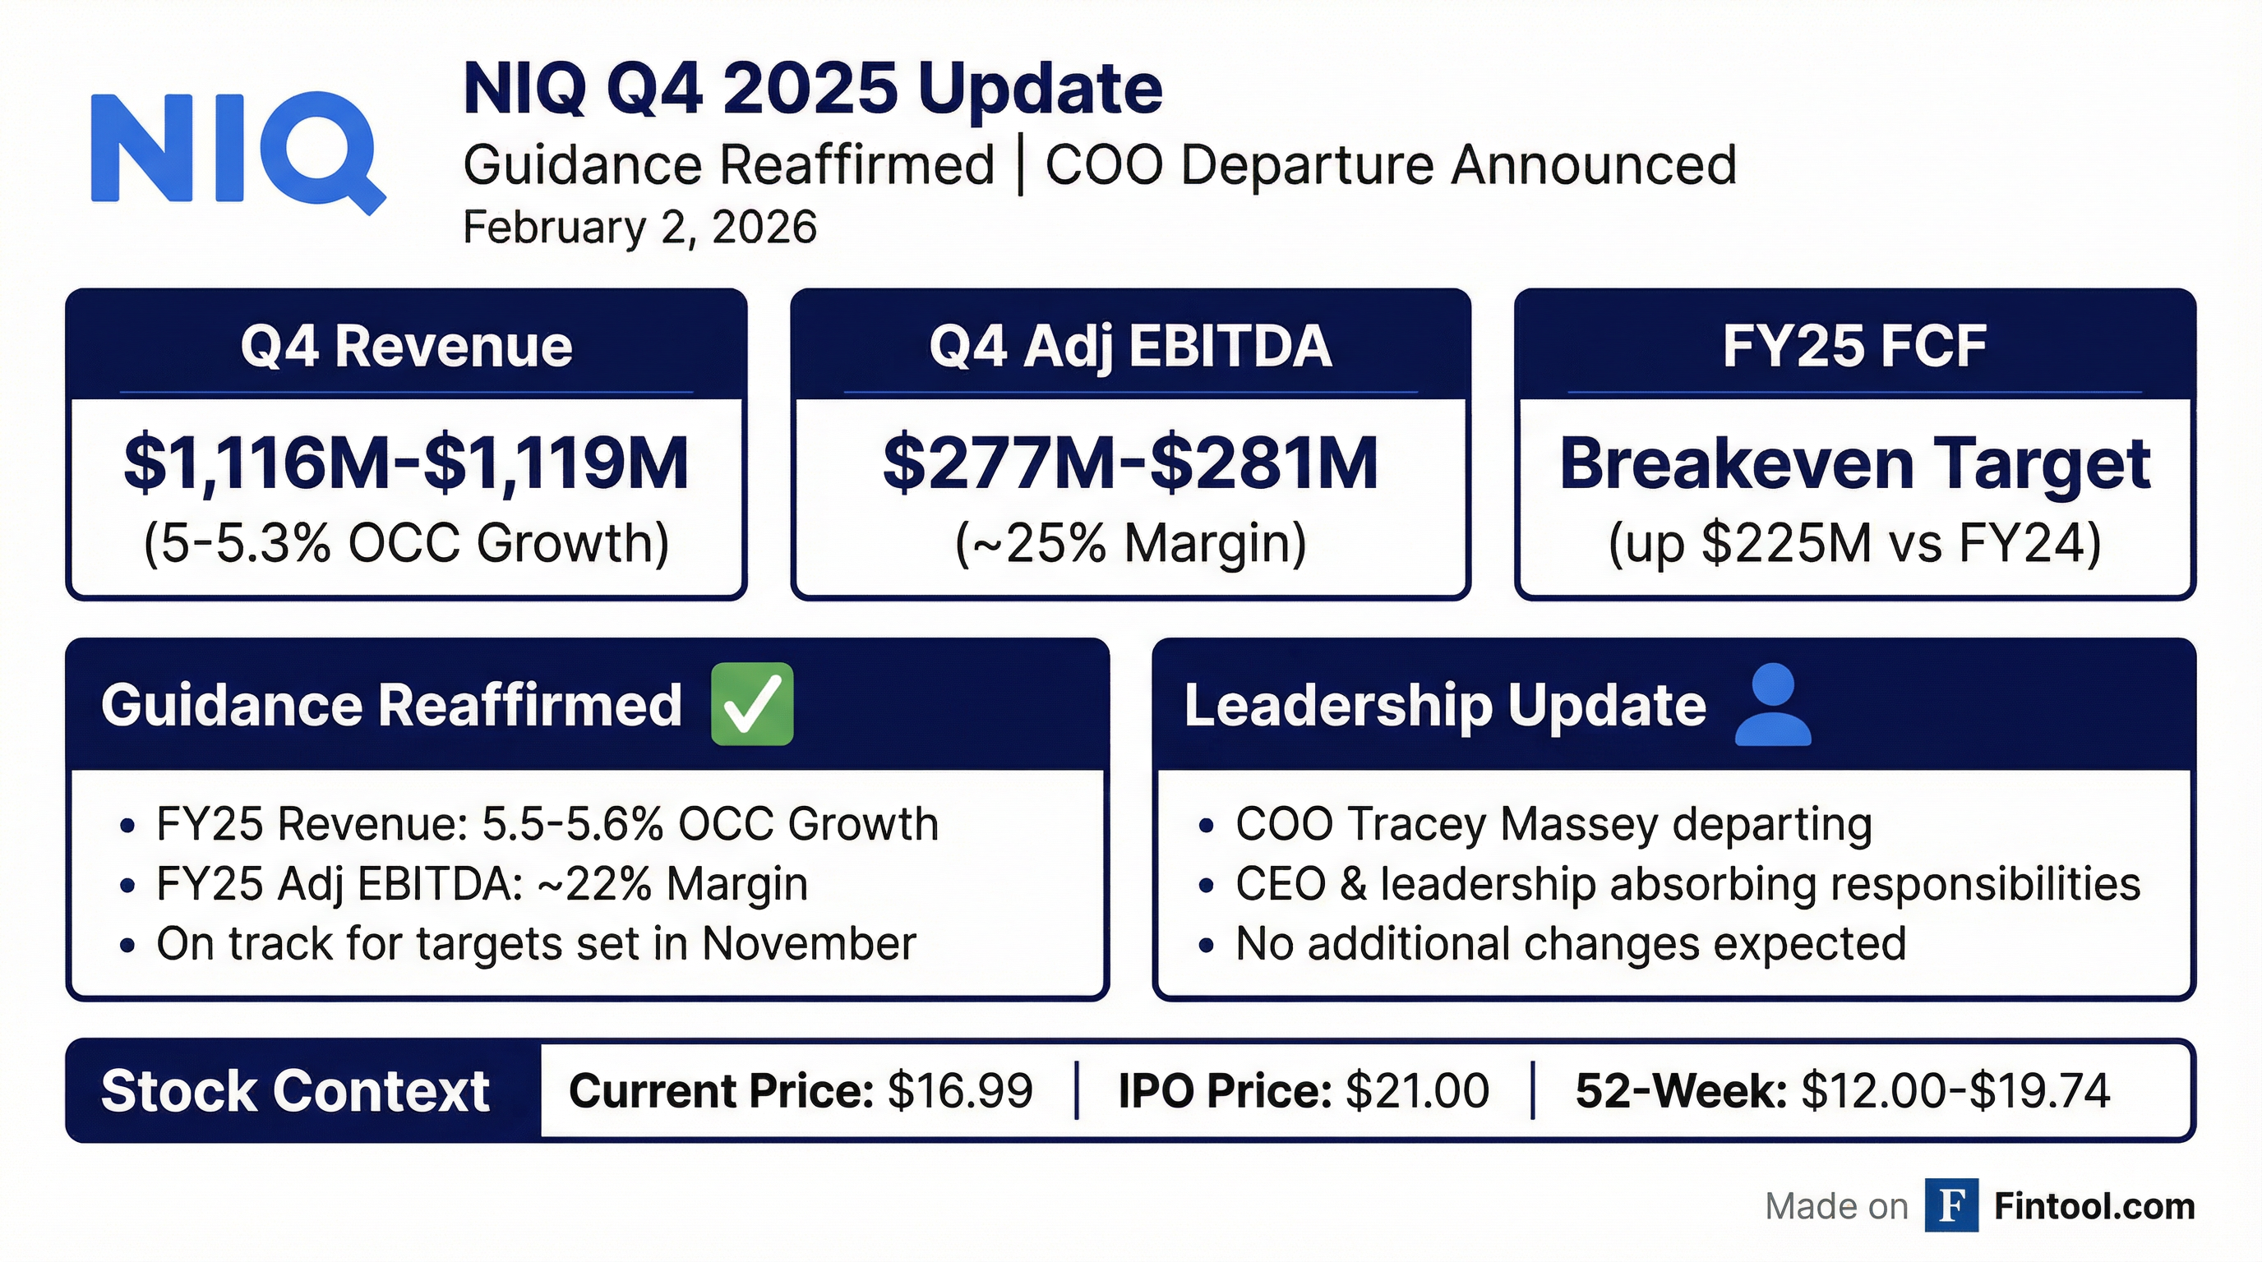Select the FY25 Revenue OCC Growth bullet
2262x1262 pixels.
coord(546,824)
